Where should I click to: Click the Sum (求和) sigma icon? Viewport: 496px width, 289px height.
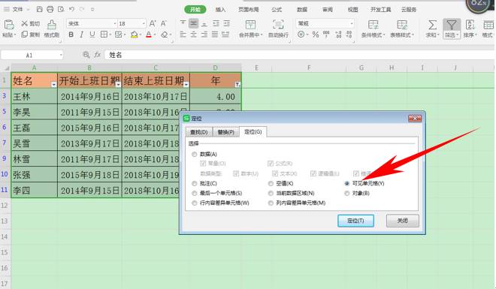coord(432,29)
